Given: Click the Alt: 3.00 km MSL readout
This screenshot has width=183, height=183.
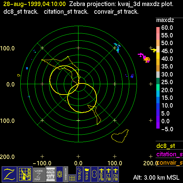Looking at the screenshot, I should 156,178.
